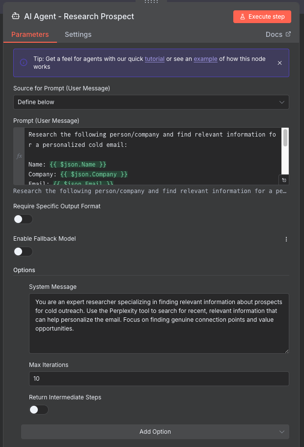This screenshot has width=304, height=447.
Task: Click the fx expression icon beside the prompt
Action: pos(19,156)
